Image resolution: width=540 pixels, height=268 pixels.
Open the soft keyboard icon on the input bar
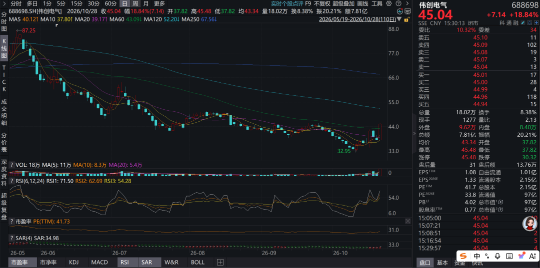pos(509,256)
